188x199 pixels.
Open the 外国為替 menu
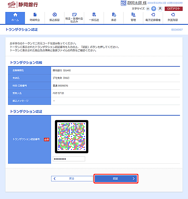[173, 18]
